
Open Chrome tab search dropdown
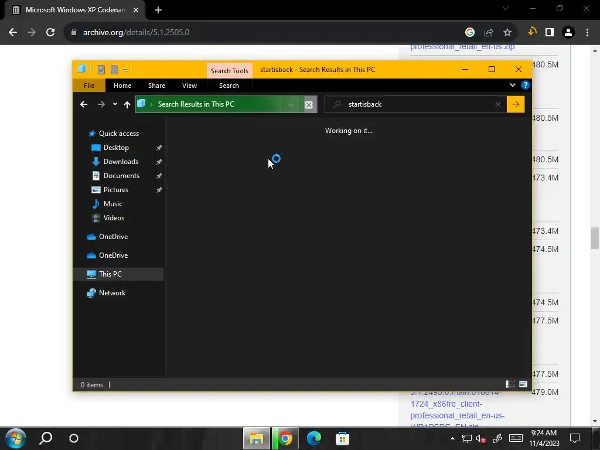(x=506, y=8)
